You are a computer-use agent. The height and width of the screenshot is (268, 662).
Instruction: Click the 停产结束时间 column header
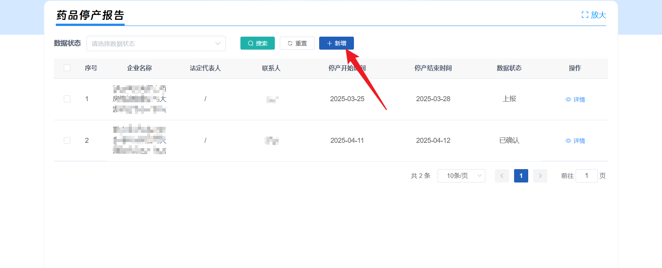[433, 68]
